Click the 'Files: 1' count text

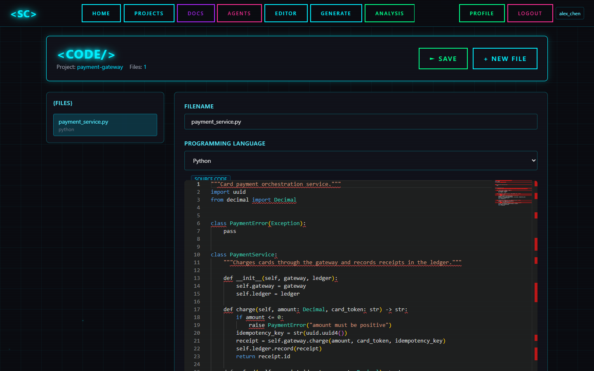coord(138,67)
